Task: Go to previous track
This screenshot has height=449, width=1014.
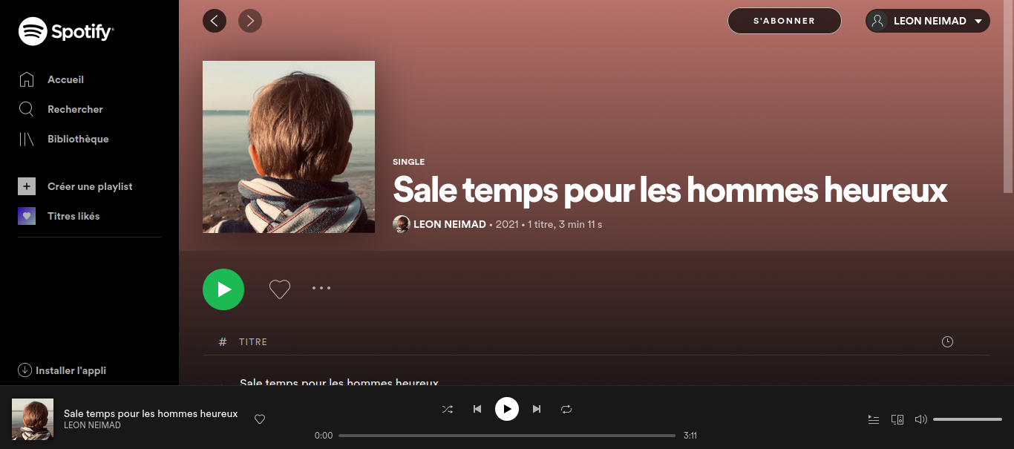Action: click(x=477, y=409)
